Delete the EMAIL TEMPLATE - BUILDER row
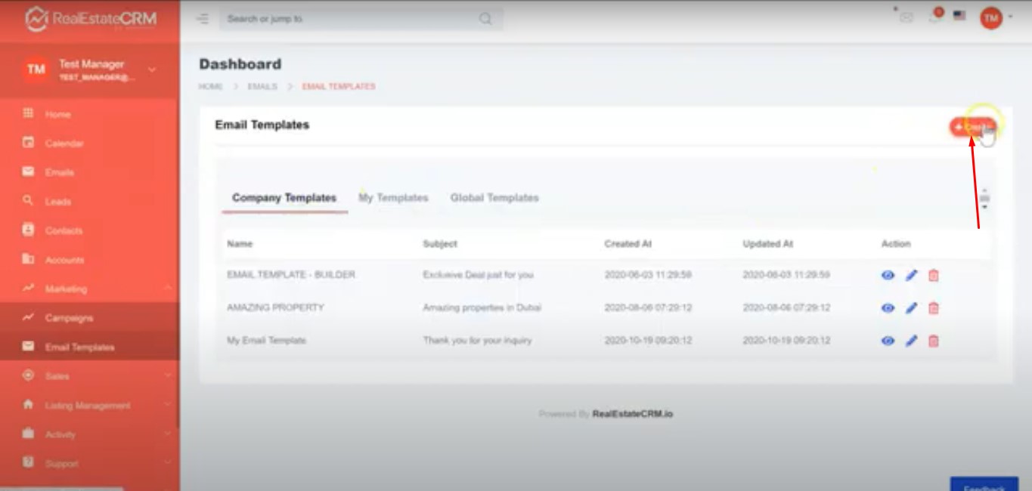 tap(934, 276)
